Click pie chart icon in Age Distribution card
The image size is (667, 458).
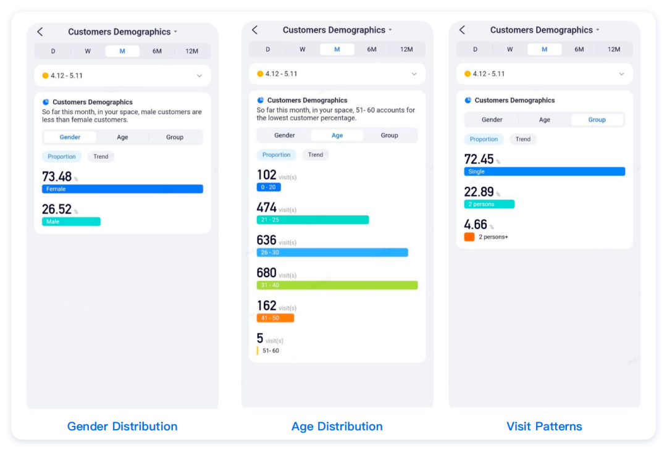[x=261, y=101]
